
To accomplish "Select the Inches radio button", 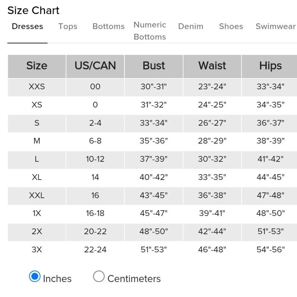I will coord(35,276).
